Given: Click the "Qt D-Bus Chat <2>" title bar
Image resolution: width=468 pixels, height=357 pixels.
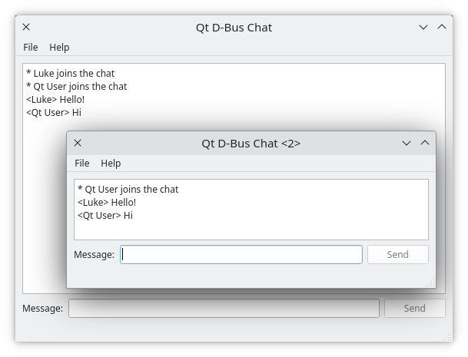Looking at the screenshot, I should pyautogui.click(x=251, y=143).
